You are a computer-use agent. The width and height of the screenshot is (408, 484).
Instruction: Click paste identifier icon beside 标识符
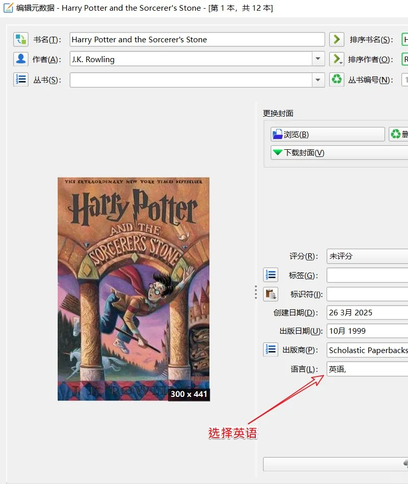pyautogui.click(x=271, y=294)
